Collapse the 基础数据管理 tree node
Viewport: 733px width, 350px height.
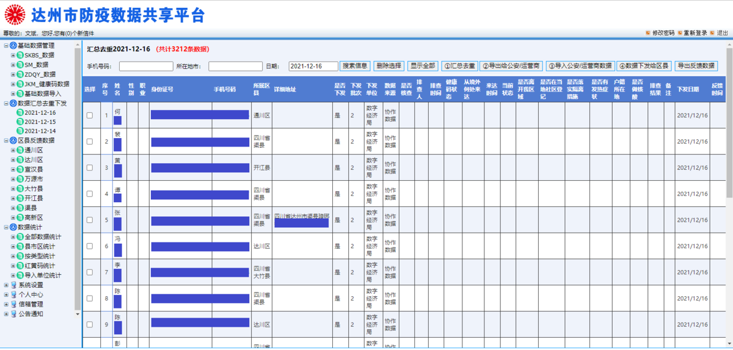pyautogui.click(x=5, y=46)
